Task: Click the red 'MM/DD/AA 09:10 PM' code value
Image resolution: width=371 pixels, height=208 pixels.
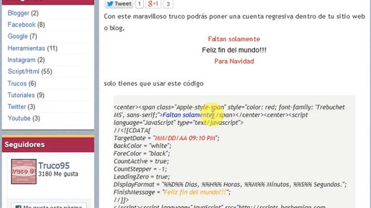Action: coord(185,138)
